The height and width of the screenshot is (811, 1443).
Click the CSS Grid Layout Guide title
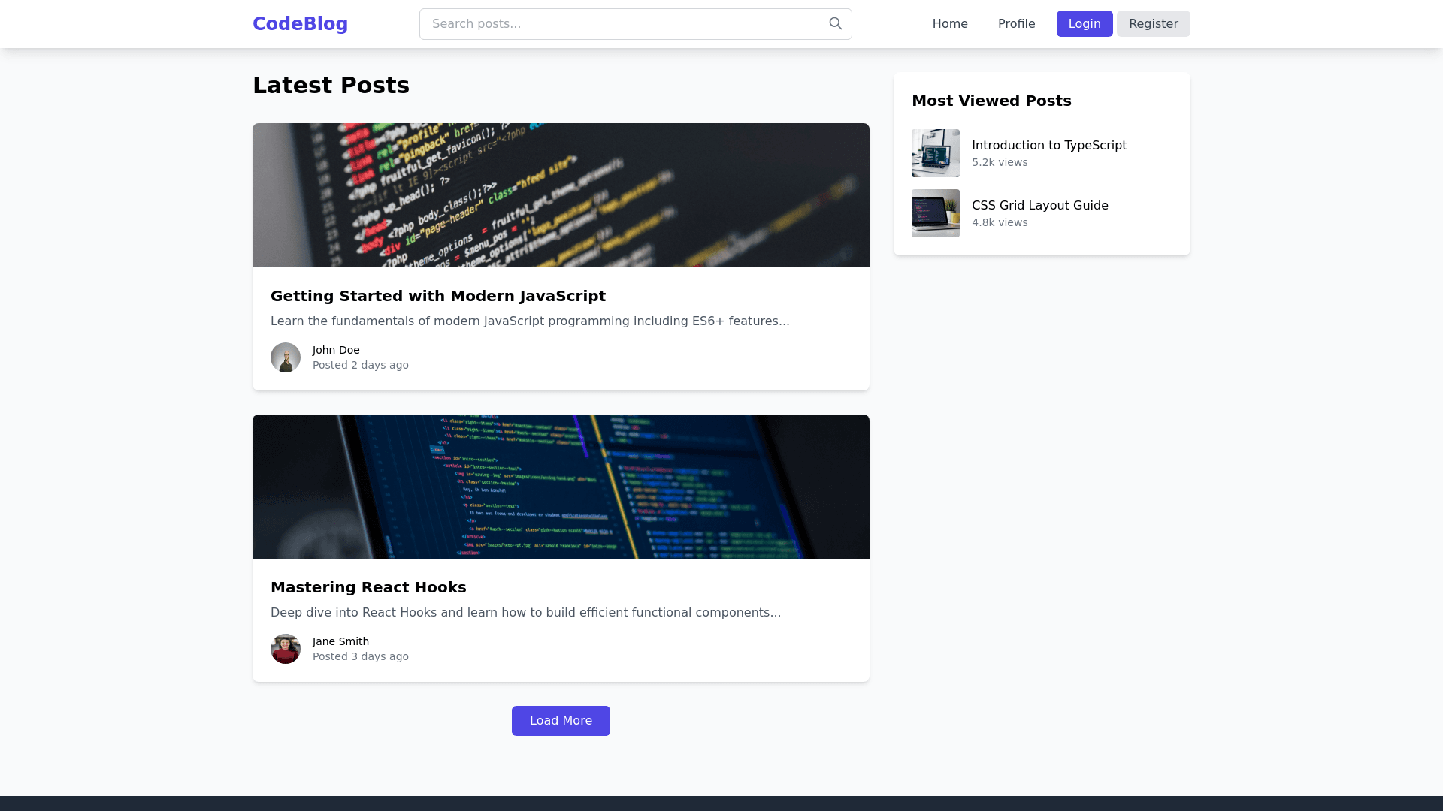point(1039,206)
